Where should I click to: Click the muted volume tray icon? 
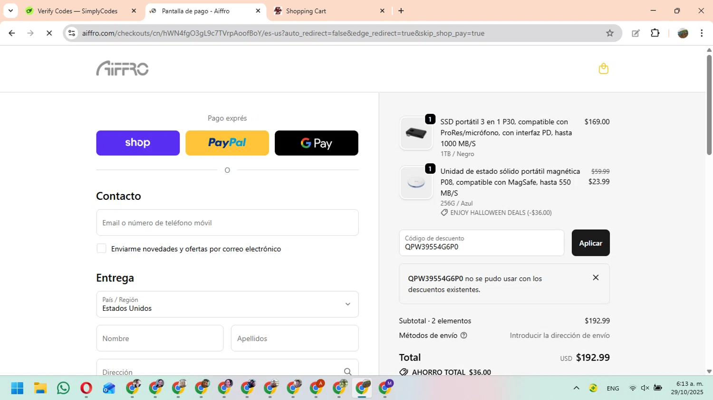tap(645, 388)
